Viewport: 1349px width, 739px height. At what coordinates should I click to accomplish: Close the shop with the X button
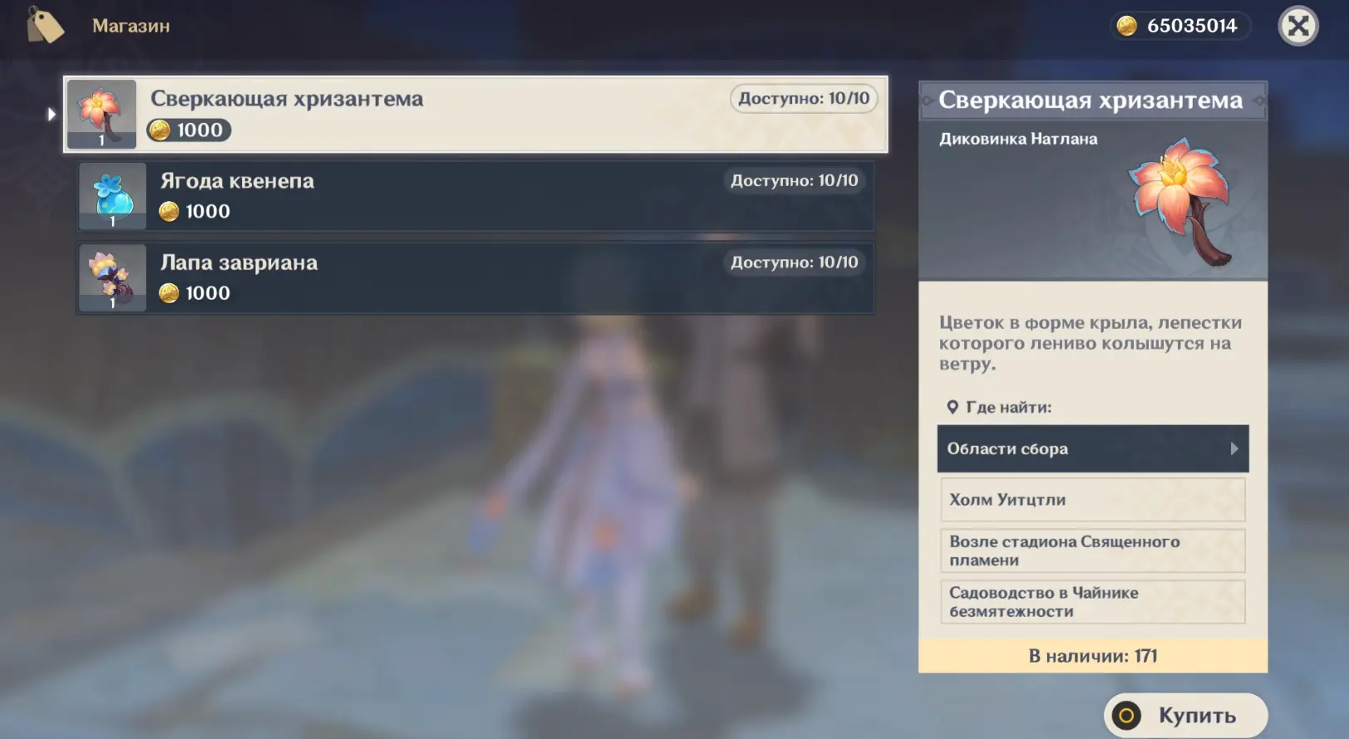tap(1297, 27)
